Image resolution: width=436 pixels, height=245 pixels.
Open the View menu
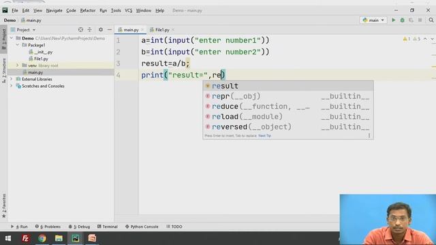pos(37,11)
